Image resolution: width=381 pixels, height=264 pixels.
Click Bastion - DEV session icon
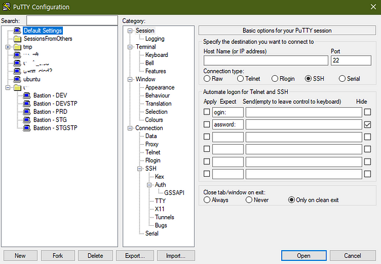click(x=27, y=96)
